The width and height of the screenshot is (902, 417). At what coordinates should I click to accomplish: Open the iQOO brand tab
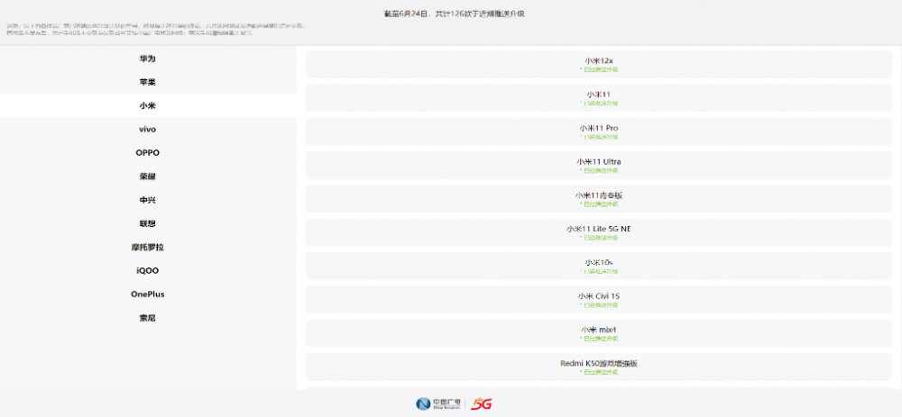(148, 270)
